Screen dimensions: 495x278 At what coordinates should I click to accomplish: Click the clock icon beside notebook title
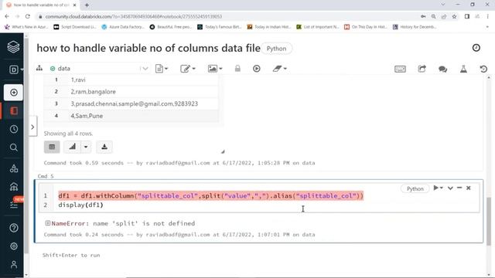(476, 48)
